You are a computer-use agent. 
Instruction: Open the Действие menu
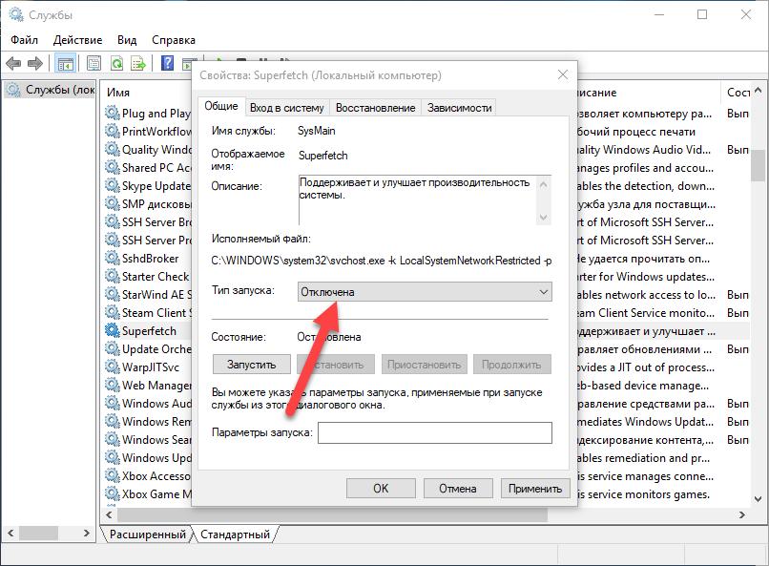(77, 40)
